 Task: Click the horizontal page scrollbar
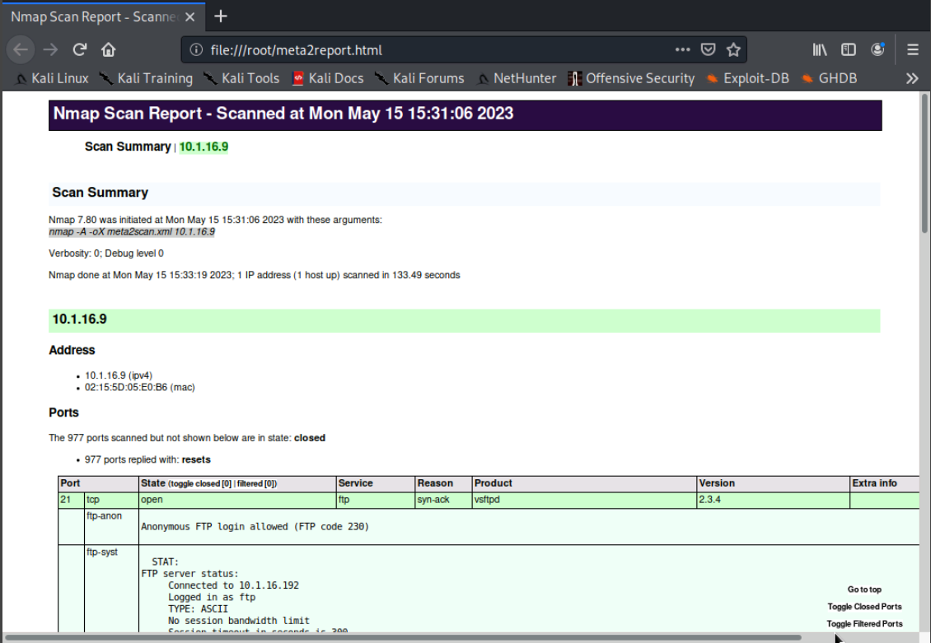(403, 638)
